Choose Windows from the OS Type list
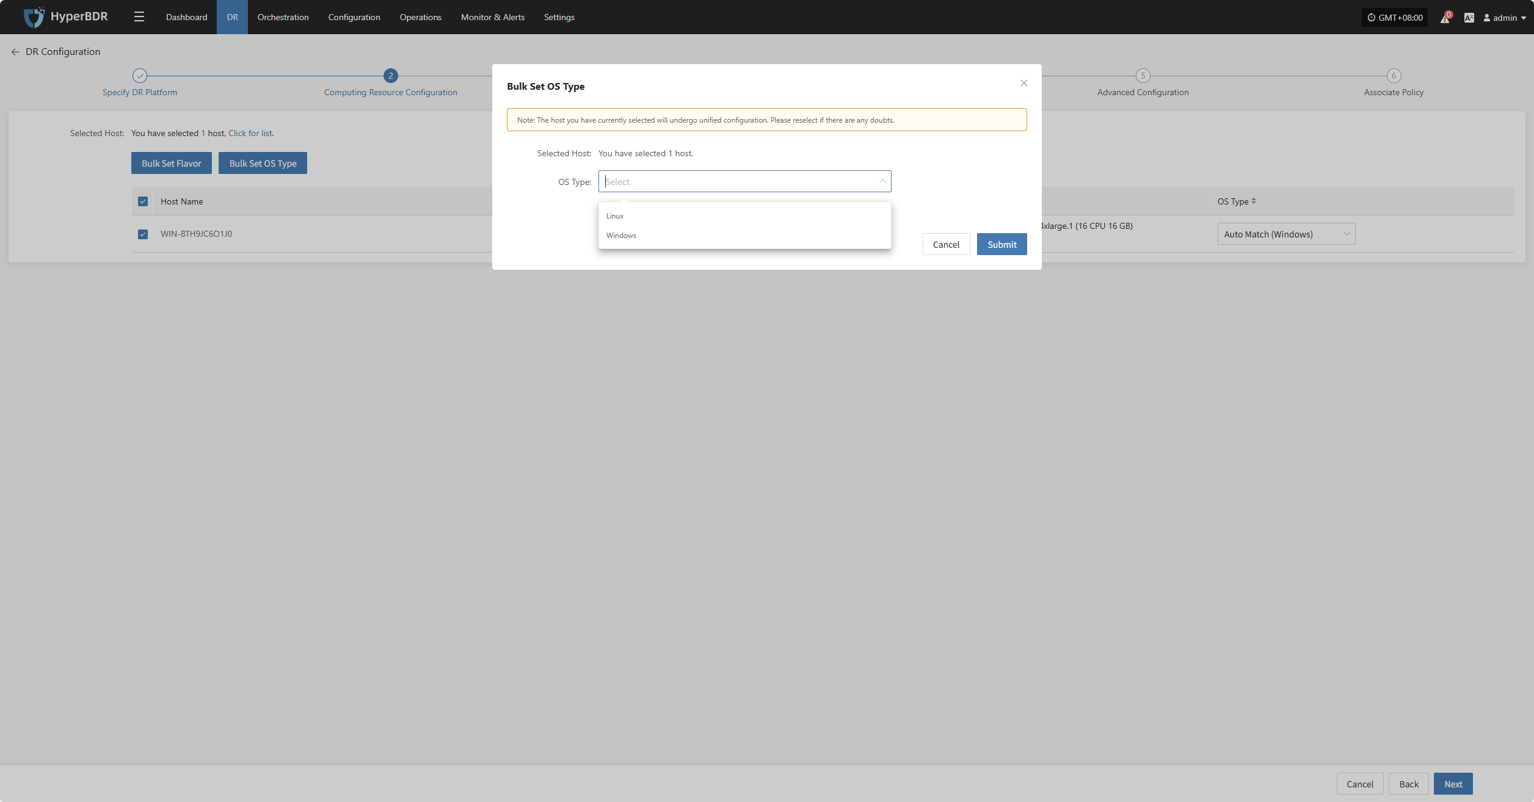Image resolution: width=1534 pixels, height=802 pixels. point(744,236)
